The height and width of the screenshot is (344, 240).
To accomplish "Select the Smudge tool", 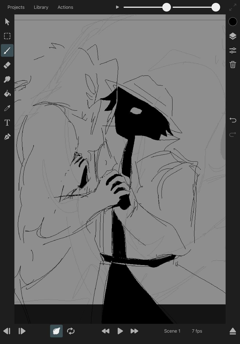I will tap(7, 79).
